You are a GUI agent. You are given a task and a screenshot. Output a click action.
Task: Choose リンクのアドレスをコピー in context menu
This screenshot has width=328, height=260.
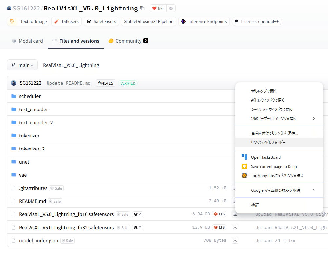tap(279, 142)
